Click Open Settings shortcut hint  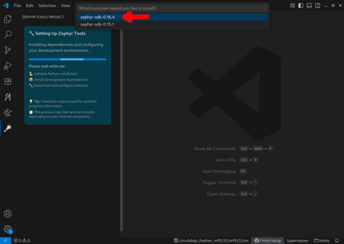(232, 194)
